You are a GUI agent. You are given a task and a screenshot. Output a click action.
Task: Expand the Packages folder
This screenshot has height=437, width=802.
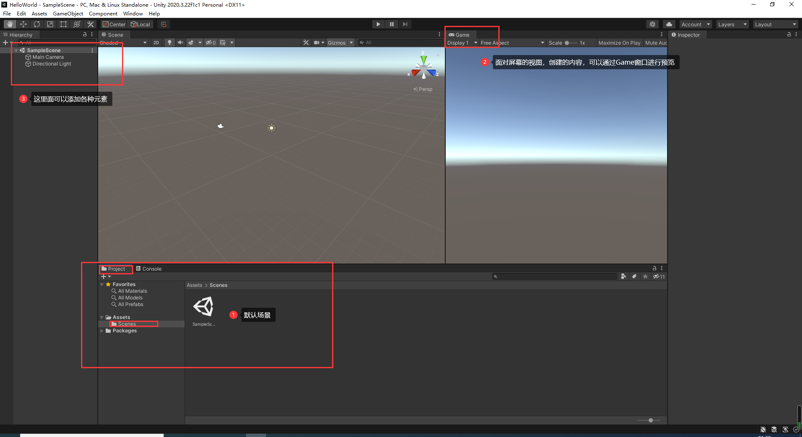pos(102,331)
